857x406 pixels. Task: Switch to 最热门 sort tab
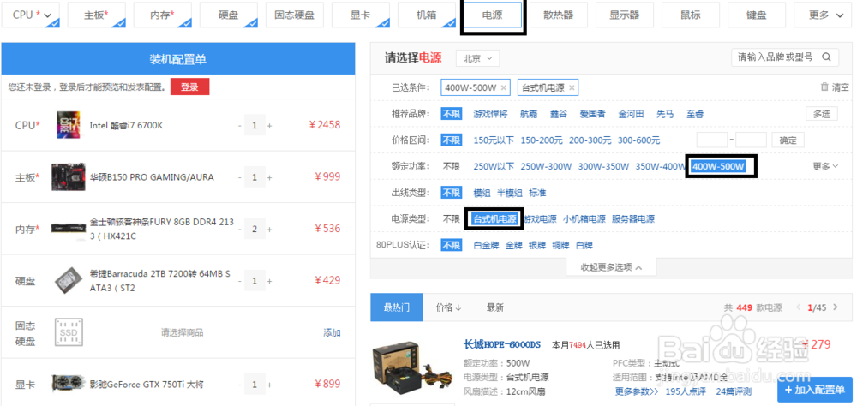coord(396,307)
